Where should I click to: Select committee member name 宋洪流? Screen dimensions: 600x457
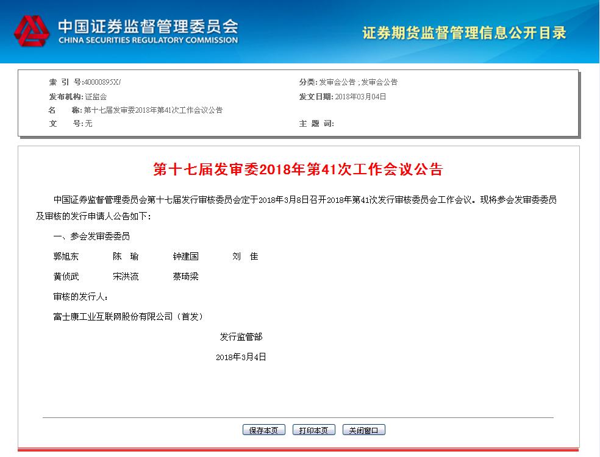point(126,277)
